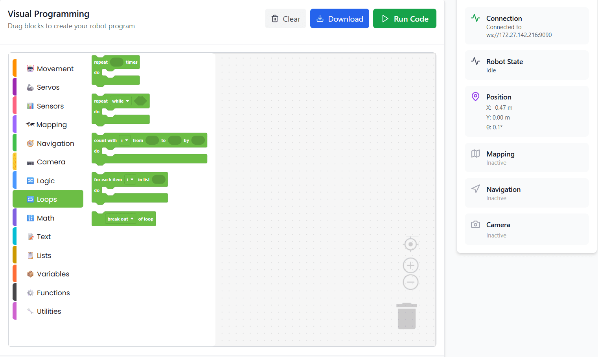598x357 pixels.
Task: Click the Mapping status map icon
Action: coord(475,154)
